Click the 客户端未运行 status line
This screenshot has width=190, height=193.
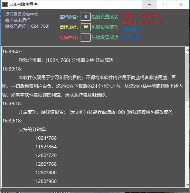click(18, 20)
